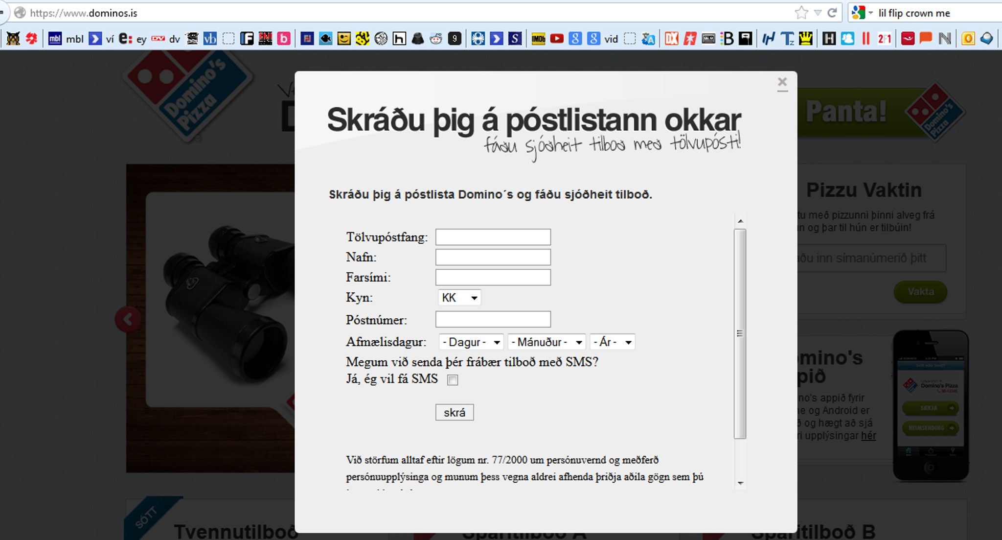Open the owl icon bookmark
Image resolution: width=1002 pixels, height=540 pixels.
coord(13,39)
